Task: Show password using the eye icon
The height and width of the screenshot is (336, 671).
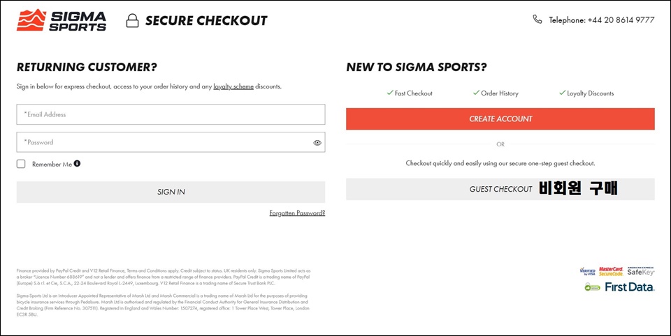Action: 317,143
